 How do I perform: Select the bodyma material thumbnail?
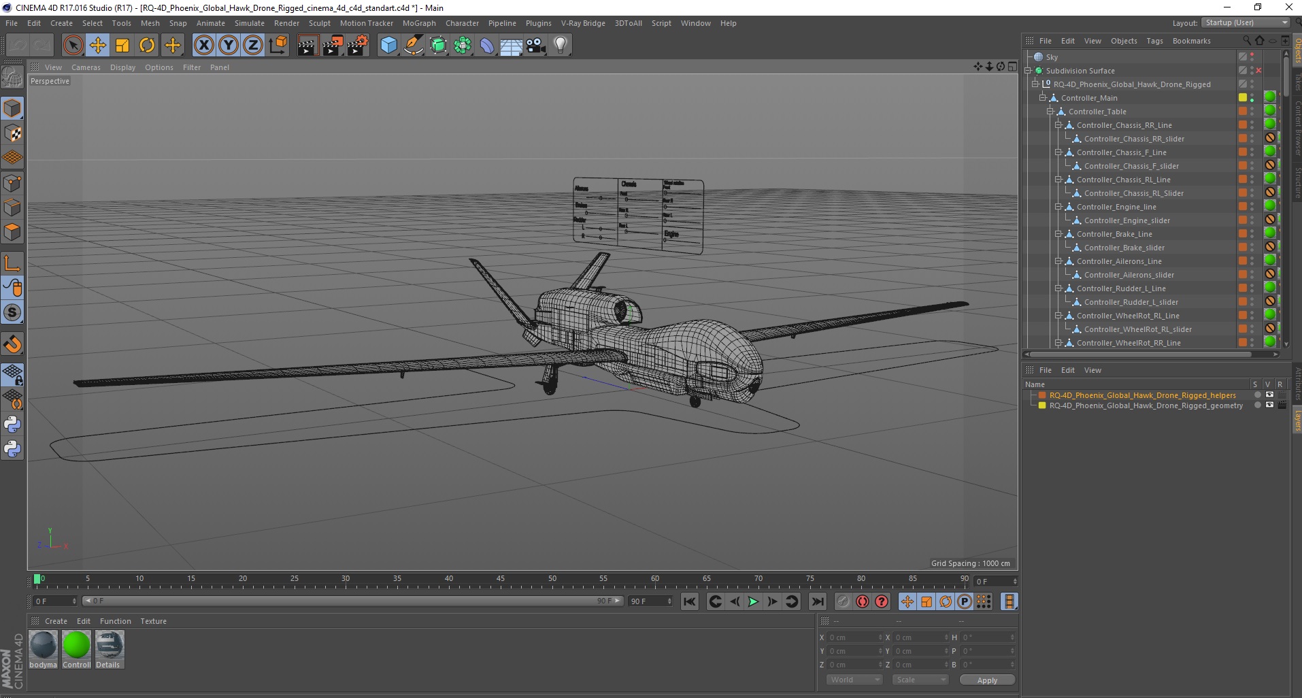(x=44, y=649)
